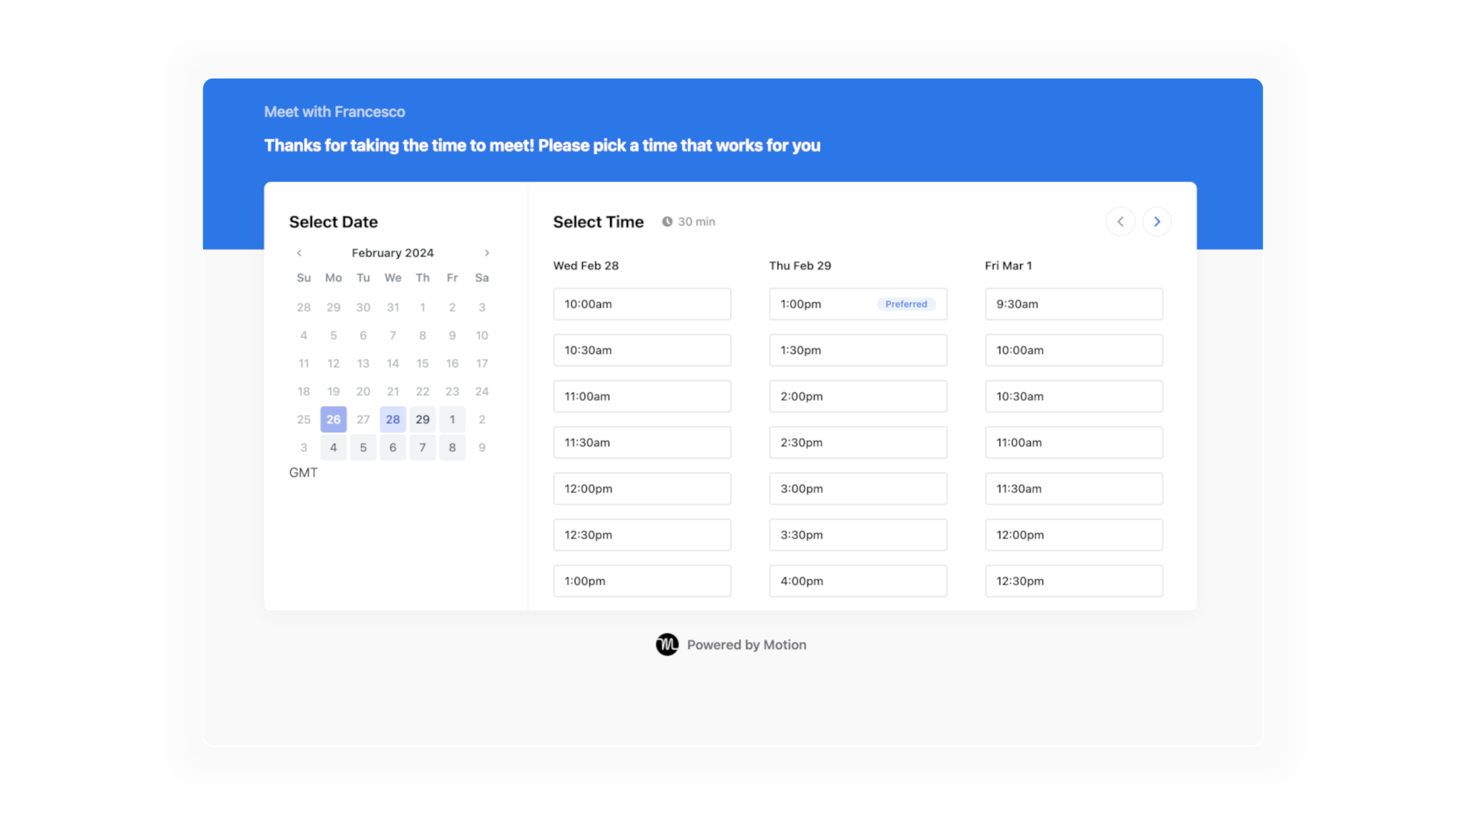
Task: Click the Wed Feb 28 column header
Action: pyautogui.click(x=586, y=266)
